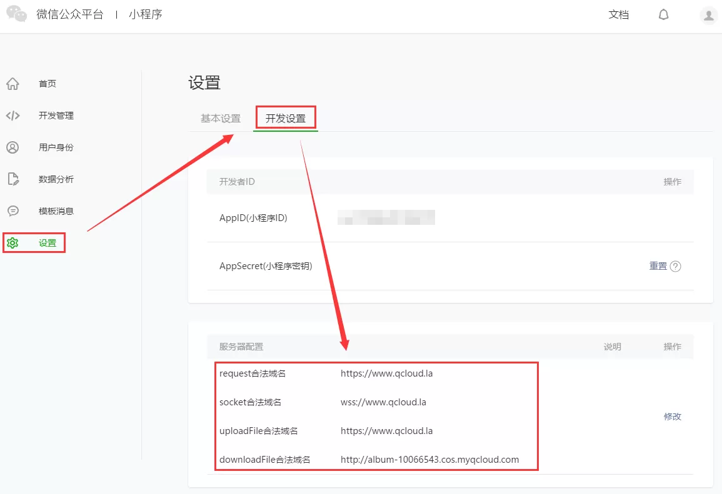This screenshot has width=722, height=494.
Task: Click the gear icon beside 设置
Action: tap(13, 243)
